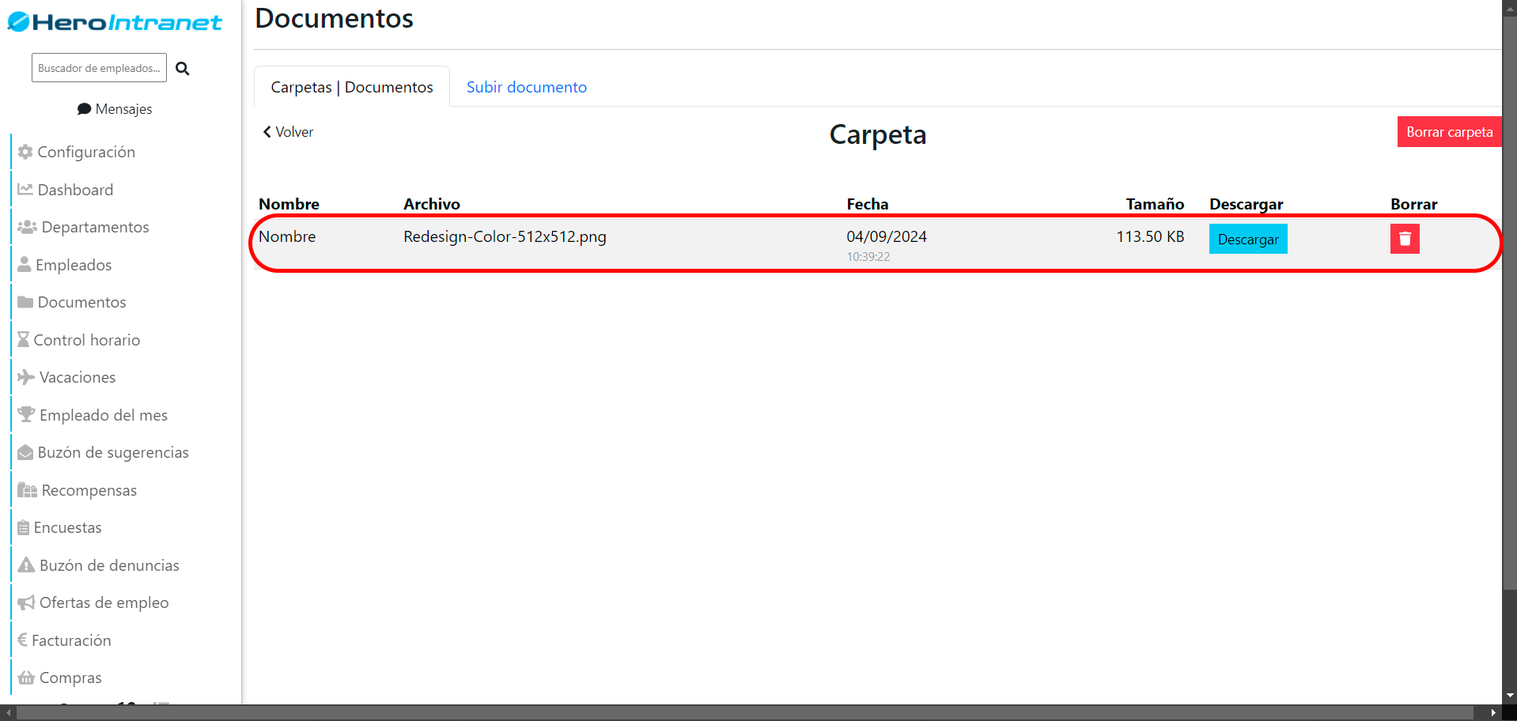Screen dimensions: 1517x721
Task: Click the employee search magnifier icon
Action: 183,69
